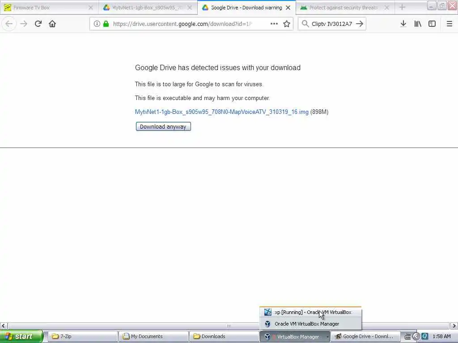This screenshot has width=458, height=343.
Task: Close the MytvNet1-1gb-Box tab
Action: pyautogui.click(x=190, y=8)
